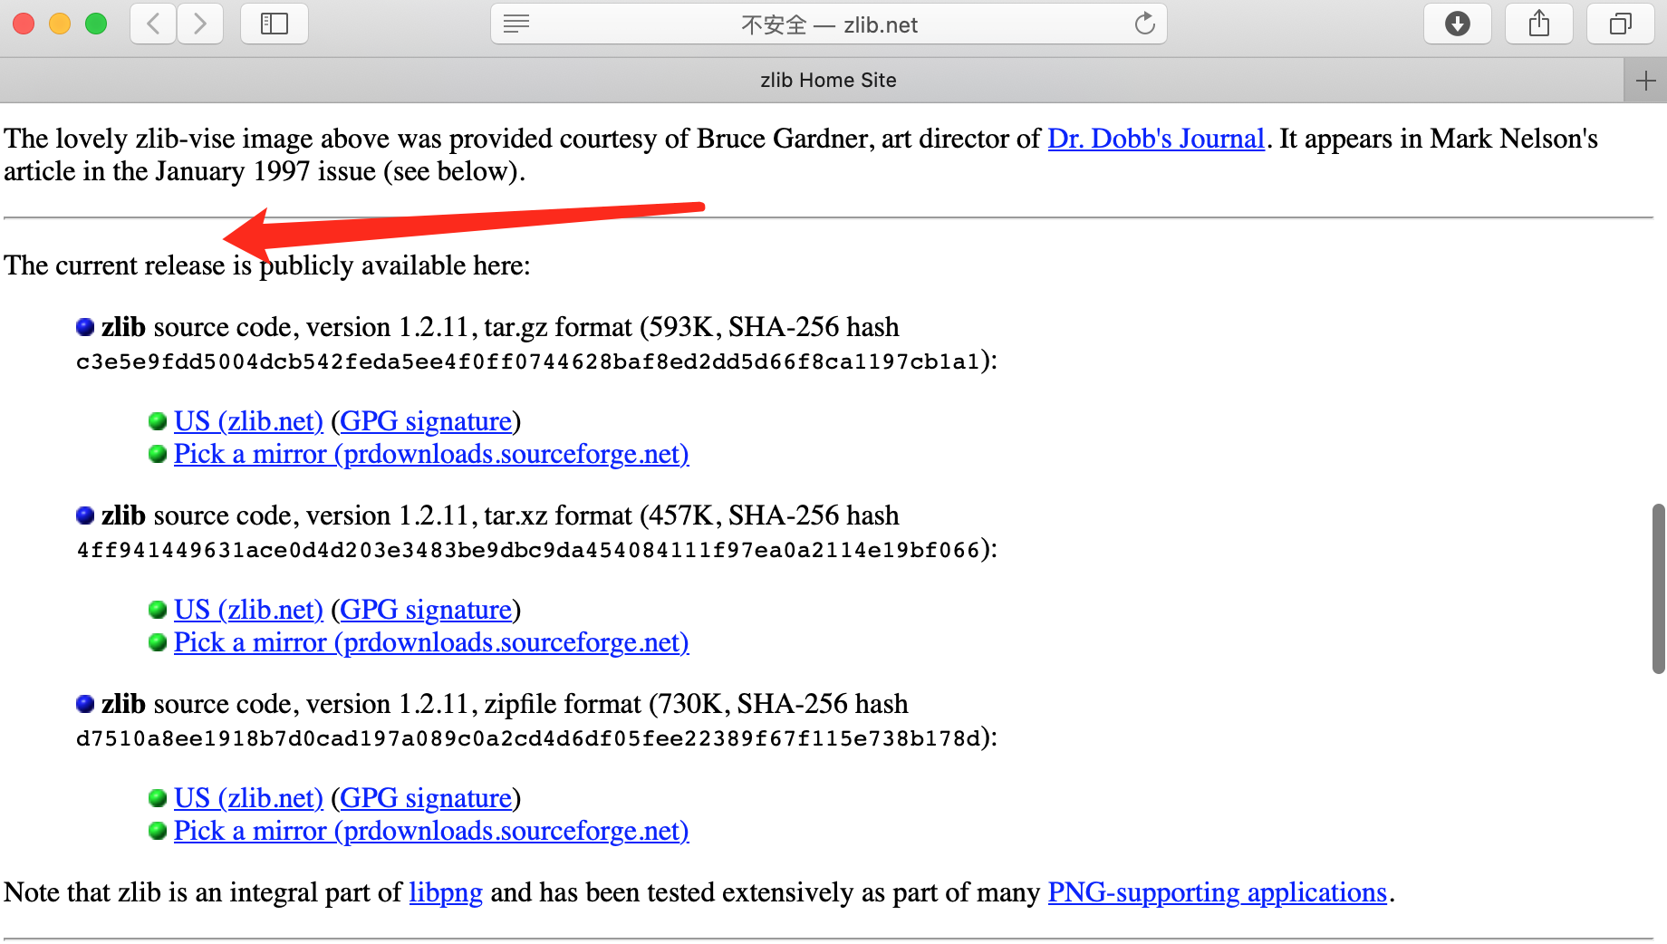The height and width of the screenshot is (944, 1667).
Task: Show the tab overview
Action: (1621, 24)
